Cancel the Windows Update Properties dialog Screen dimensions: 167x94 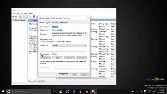74,75
